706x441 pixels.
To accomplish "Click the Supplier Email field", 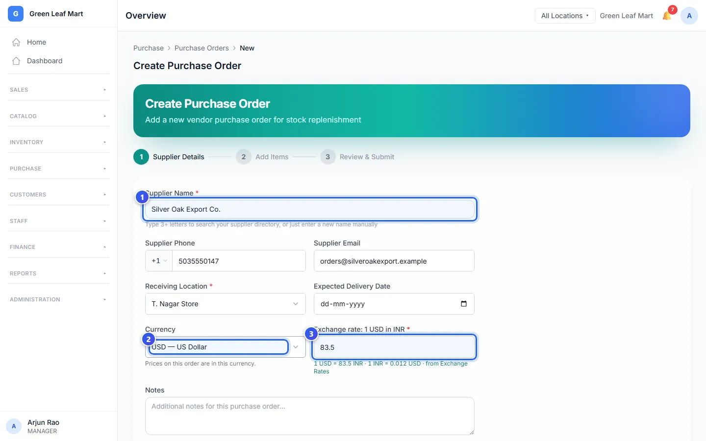I will [394, 261].
